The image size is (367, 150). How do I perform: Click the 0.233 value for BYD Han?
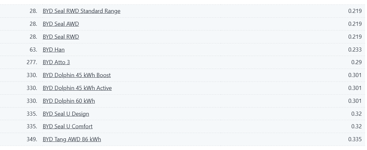355,49
